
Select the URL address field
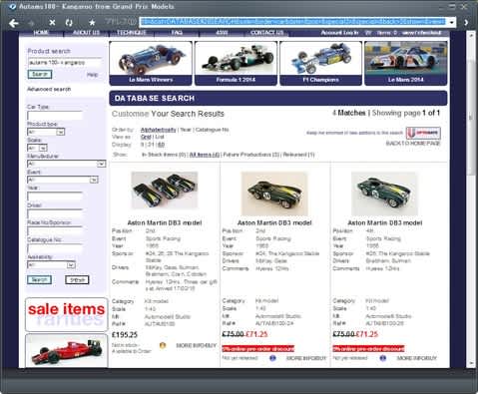292,22
